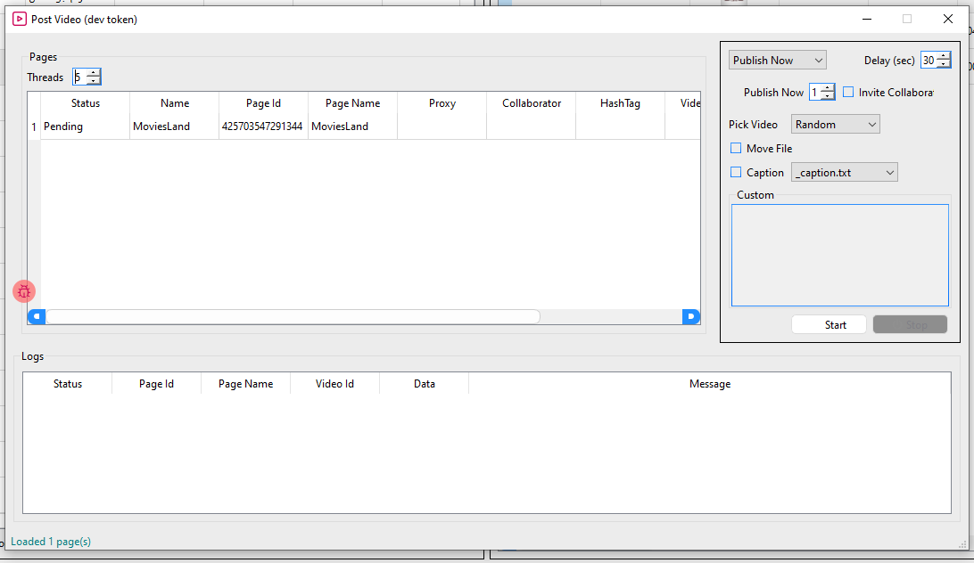Toggle the Move File checkbox
Viewport: 974px width, 563px height.
coord(736,149)
